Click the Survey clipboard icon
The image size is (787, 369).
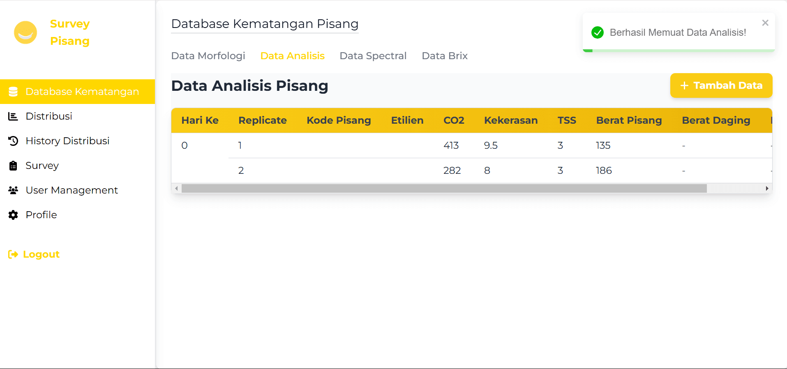tap(13, 165)
